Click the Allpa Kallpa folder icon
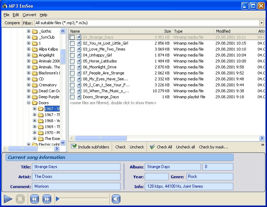This screenshot has width=267, height=207. [x=35, y=49]
